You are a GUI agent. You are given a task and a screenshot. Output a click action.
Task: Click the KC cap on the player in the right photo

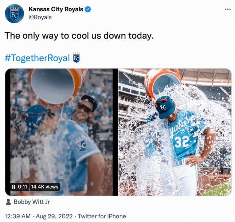[x=165, y=108]
